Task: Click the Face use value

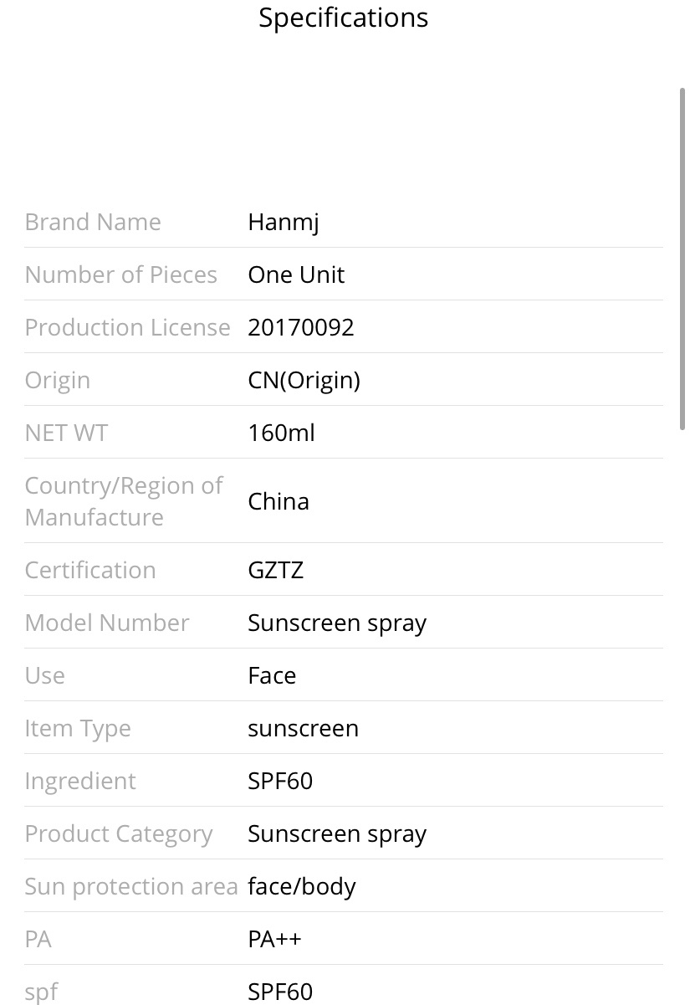Action: click(x=272, y=675)
